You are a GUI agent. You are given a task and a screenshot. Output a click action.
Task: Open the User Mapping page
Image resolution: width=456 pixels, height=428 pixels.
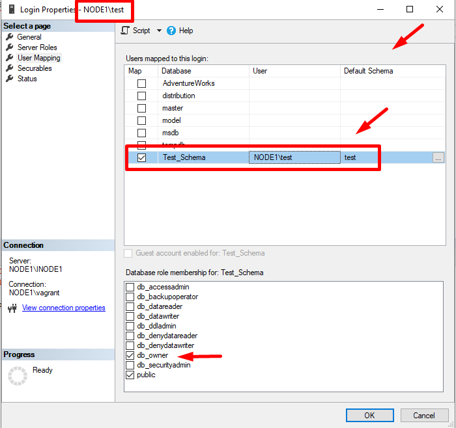pyautogui.click(x=38, y=58)
